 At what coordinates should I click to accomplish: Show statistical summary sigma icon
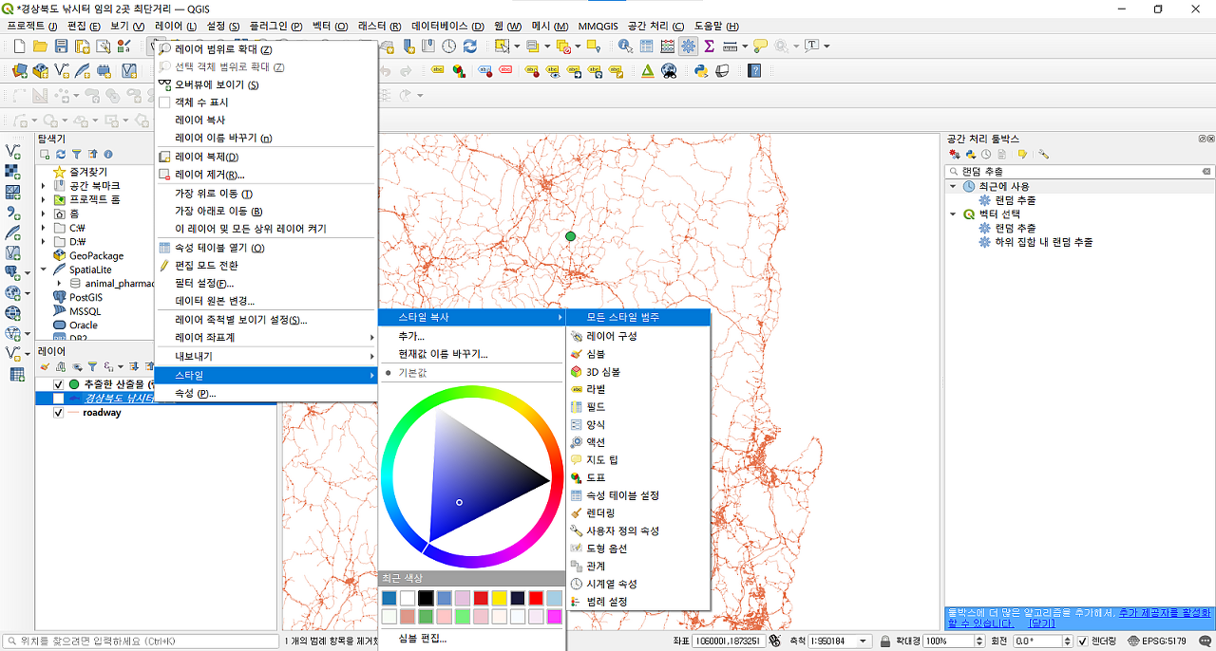click(709, 46)
